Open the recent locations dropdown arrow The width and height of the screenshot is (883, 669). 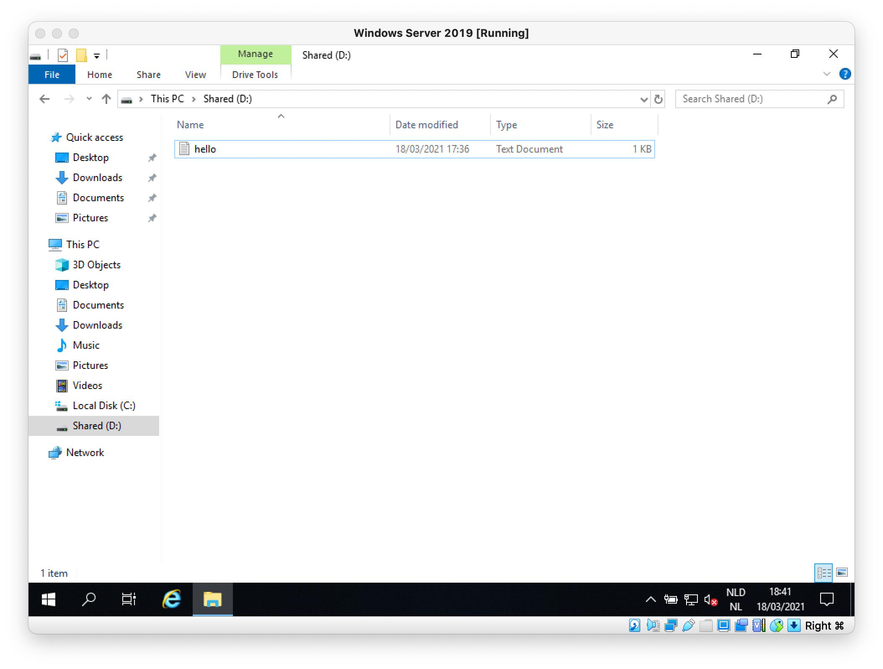(89, 99)
